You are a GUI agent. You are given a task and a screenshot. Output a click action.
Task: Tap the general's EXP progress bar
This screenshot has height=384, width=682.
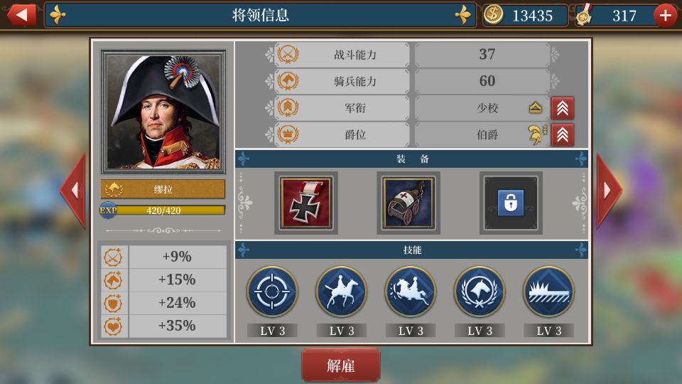click(x=163, y=210)
